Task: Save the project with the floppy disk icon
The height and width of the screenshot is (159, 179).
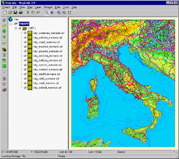Action: tap(15, 13)
